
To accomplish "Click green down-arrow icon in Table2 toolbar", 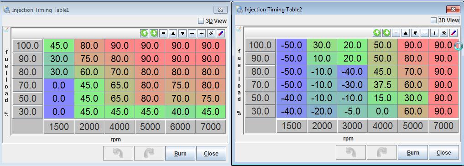I will 386,33.
